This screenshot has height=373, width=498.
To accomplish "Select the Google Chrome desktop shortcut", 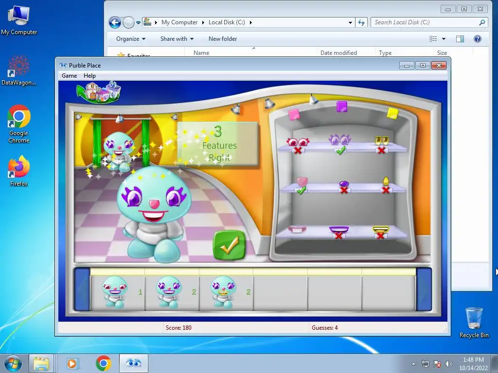I will (19, 124).
